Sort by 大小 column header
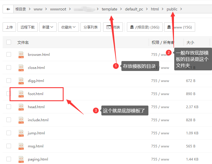Image resolution: width=212 pixels, height=164 pixels. tap(190, 42)
